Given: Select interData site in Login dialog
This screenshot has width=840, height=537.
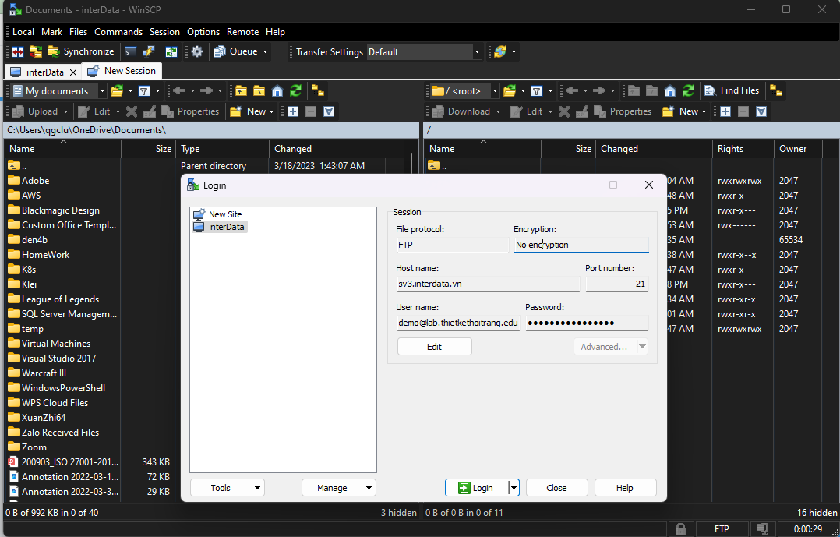Looking at the screenshot, I should pos(220,228).
